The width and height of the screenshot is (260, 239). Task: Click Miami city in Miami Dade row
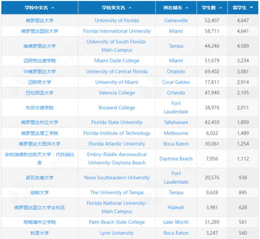tap(176, 61)
